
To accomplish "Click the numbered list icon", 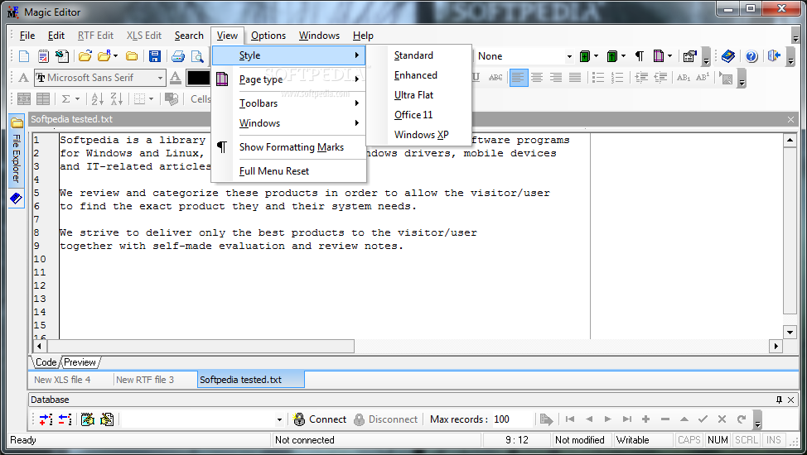I will (x=617, y=78).
